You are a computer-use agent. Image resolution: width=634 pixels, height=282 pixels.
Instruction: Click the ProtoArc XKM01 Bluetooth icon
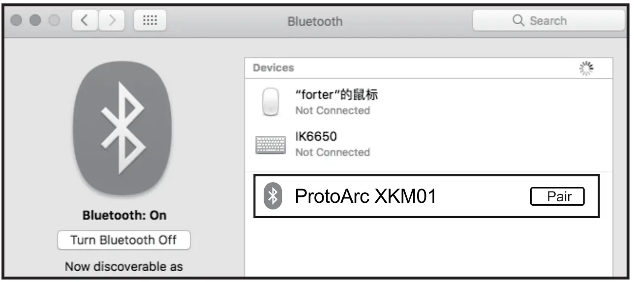pos(273,196)
